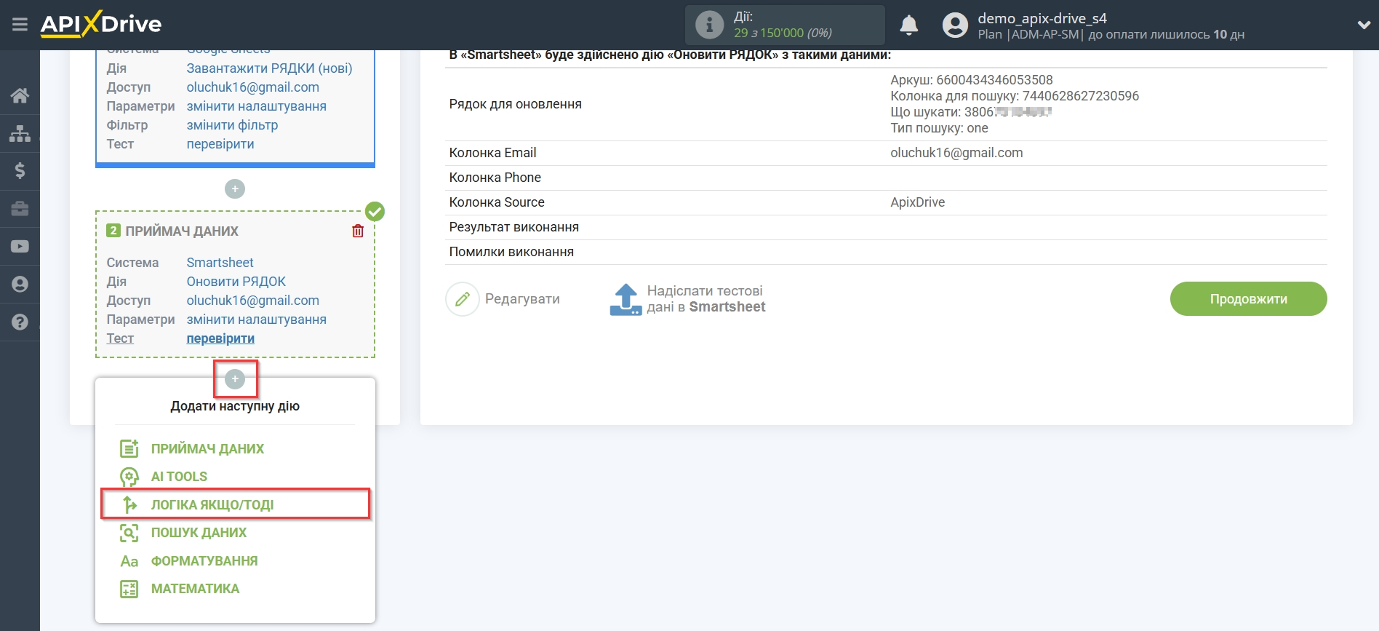Click the upload test data icon
Image resolution: width=1379 pixels, height=631 pixels.
click(x=625, y=299)
